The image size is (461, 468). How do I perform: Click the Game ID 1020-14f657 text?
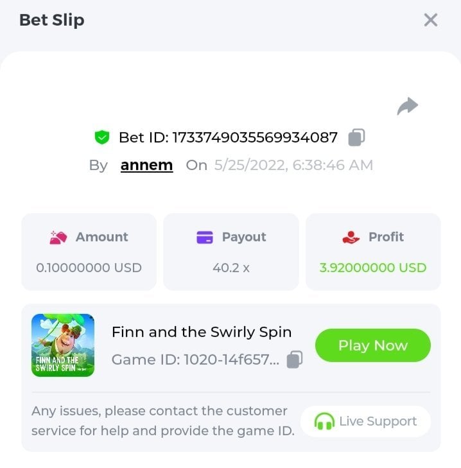coord(196,360)
